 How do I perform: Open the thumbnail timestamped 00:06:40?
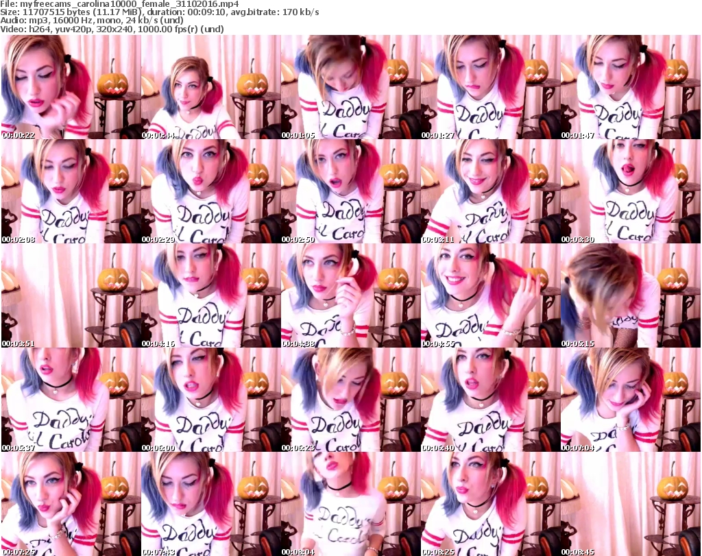(x=490, y=400)
